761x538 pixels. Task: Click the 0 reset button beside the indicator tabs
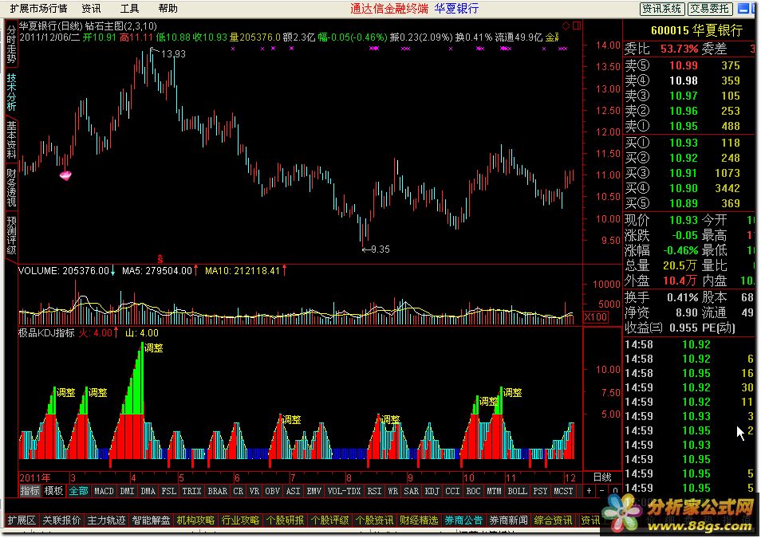615,491
